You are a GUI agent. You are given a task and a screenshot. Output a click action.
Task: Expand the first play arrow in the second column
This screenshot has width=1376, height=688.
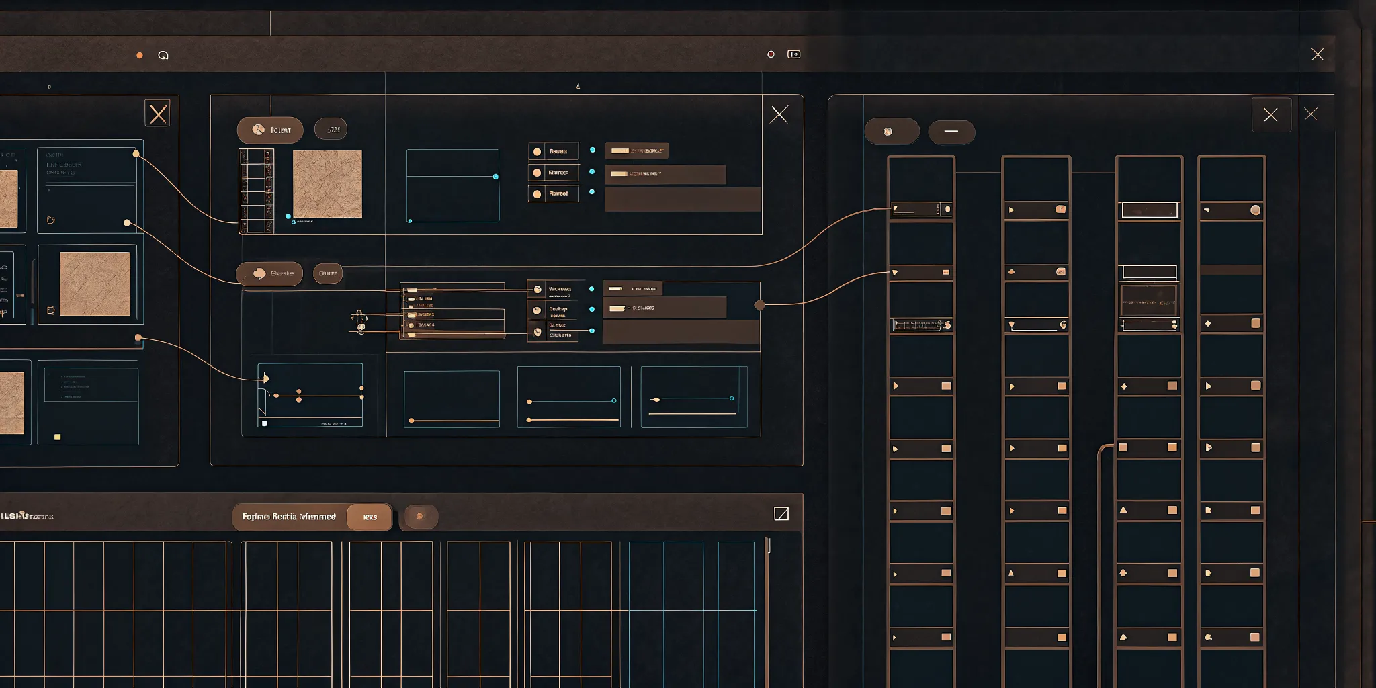point(1012,210)
